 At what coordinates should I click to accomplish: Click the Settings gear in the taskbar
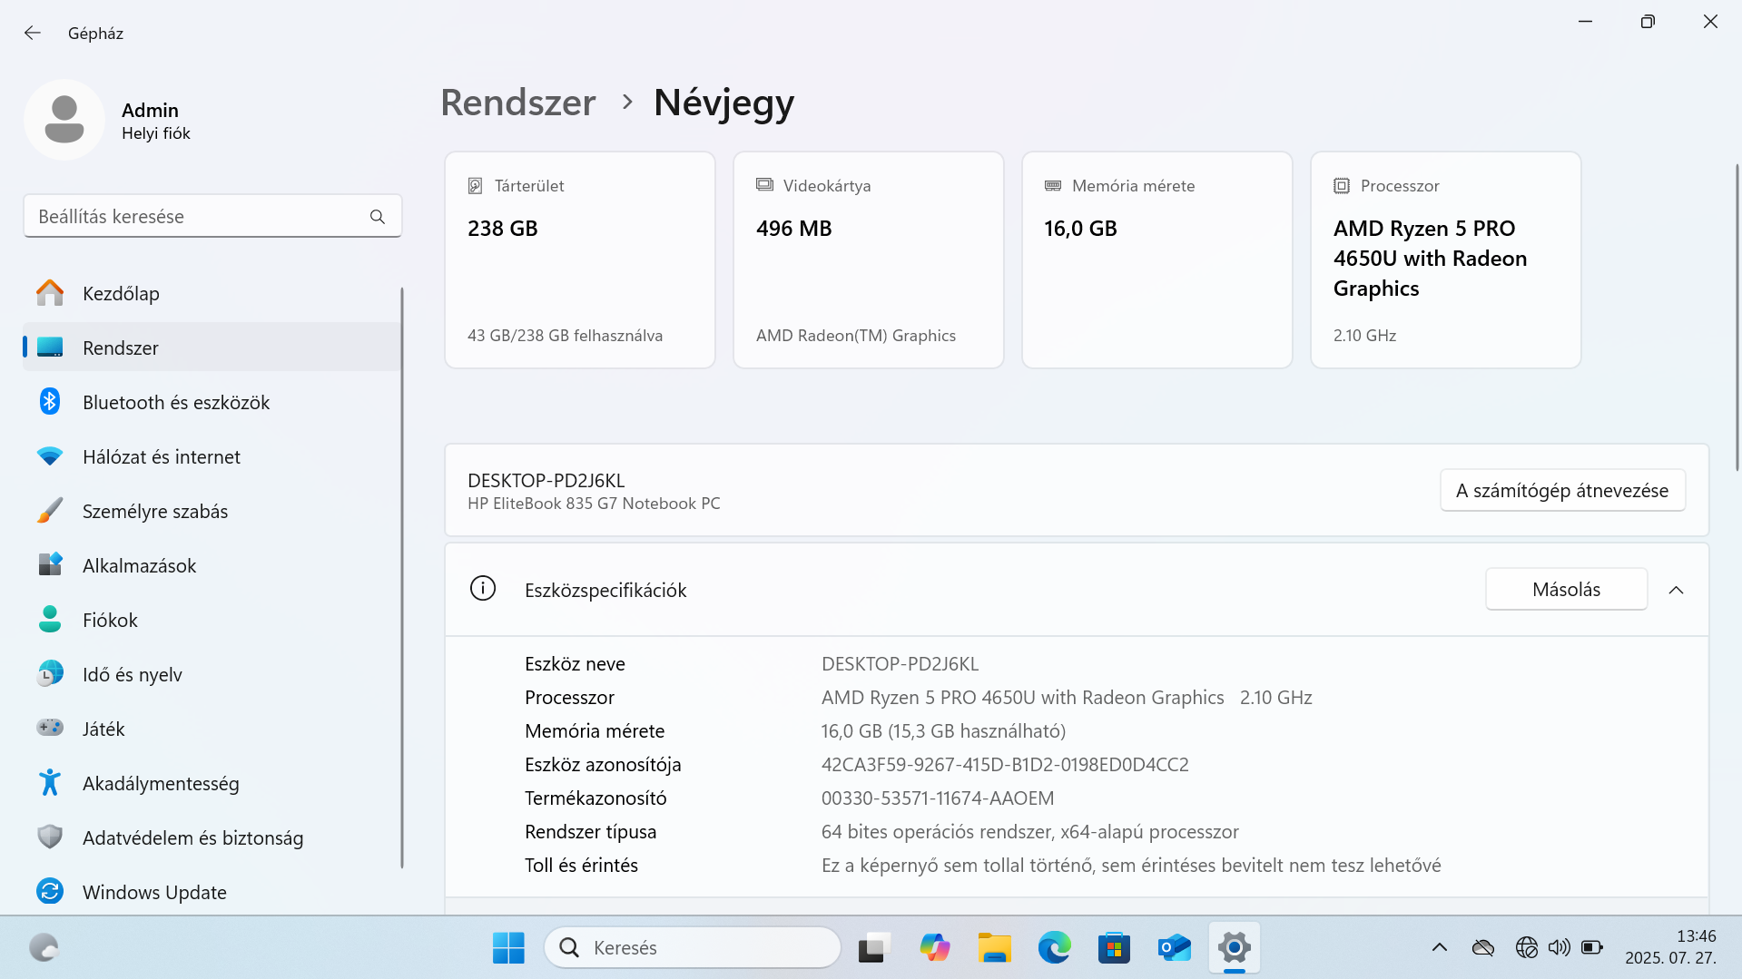pyautogui.click(x=1235, y=948)
